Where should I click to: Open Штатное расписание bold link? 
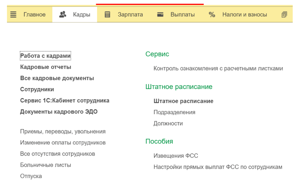[183, 101]
